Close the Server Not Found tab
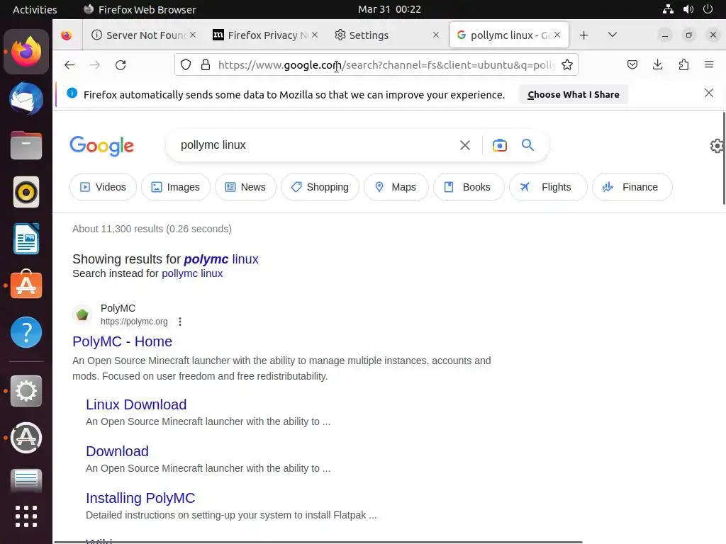The width and height of the screenshot is (726, 544). pos(193,35)
